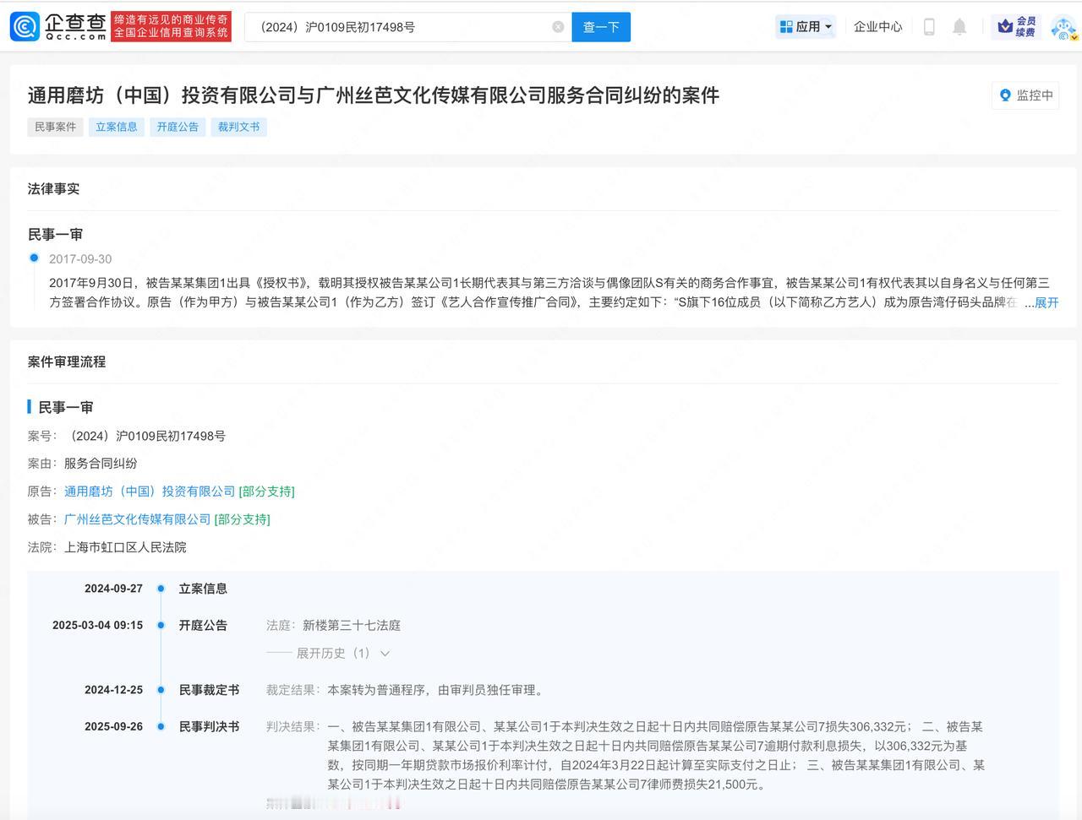Open the 会员续费 membership crown icon
The width and height of the screenshot is (1082, 820).
tap(1017, 27)
